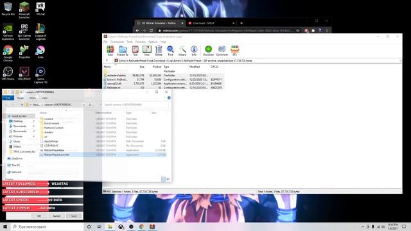The width and height of the screenshot is (411, 231).
Task: Select RobloxPlayerBeta in Explorer
Action: click(103, 150)
